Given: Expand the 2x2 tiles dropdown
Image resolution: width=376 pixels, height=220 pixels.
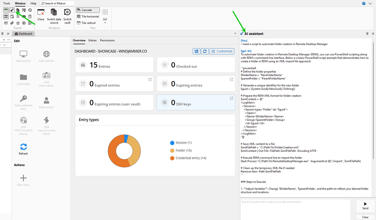Looking at the screenshot, I should 105,23.
